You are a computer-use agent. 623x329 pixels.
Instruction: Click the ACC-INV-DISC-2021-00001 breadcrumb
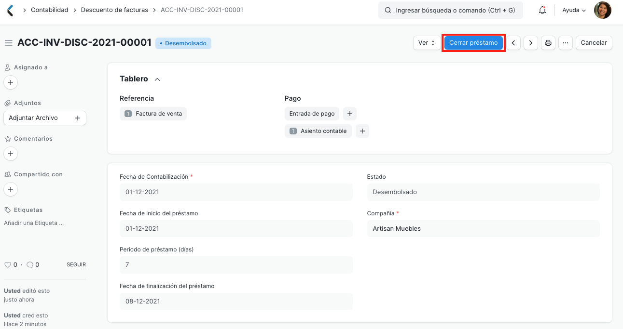[x=202, y=10]
